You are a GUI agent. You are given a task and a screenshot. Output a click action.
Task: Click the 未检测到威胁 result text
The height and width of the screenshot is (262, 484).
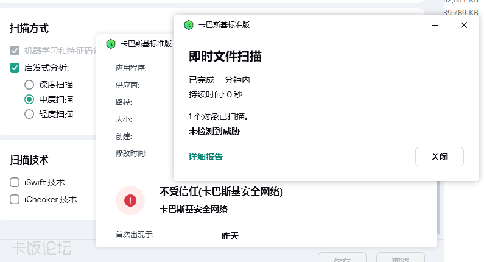pyautogui.click(x=214, y=132)
